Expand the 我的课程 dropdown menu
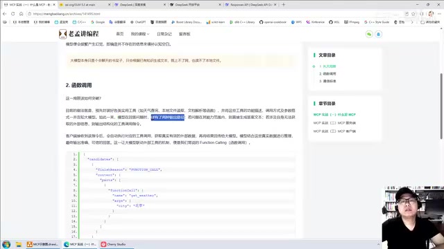 (140, 34)
